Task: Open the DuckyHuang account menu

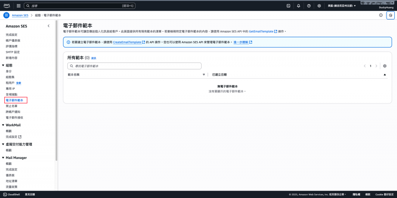Action: (x=385, y=8)
